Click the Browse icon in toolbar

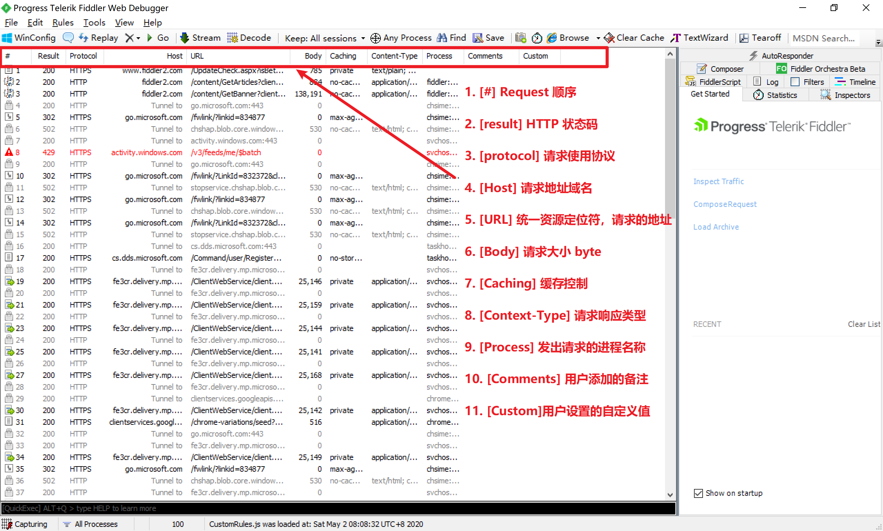point(553,39)
